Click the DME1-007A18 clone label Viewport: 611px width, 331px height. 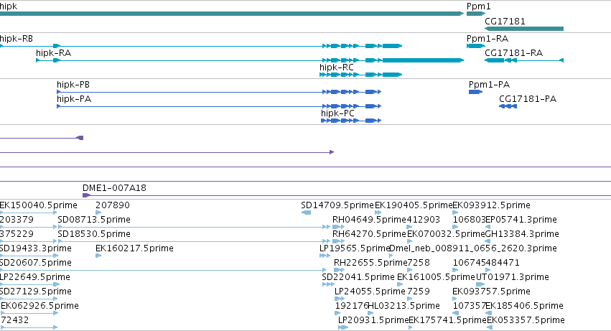click(x=115, y=188)
